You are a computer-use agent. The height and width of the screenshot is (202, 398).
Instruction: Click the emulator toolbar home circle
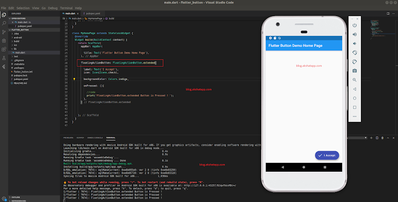354,98
